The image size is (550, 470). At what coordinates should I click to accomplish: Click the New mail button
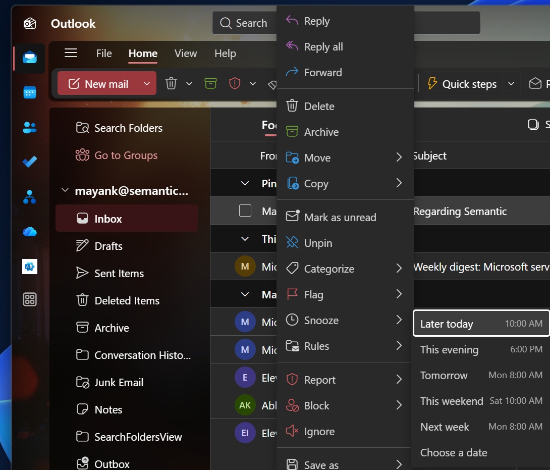[x=99, y=83]
